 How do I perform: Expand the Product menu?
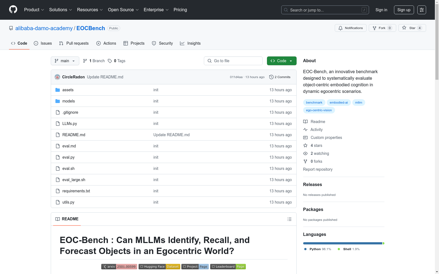click(34, 10)
